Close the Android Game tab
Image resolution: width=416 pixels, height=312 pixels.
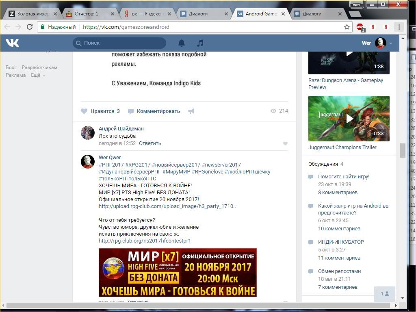(x=283, y=14)
